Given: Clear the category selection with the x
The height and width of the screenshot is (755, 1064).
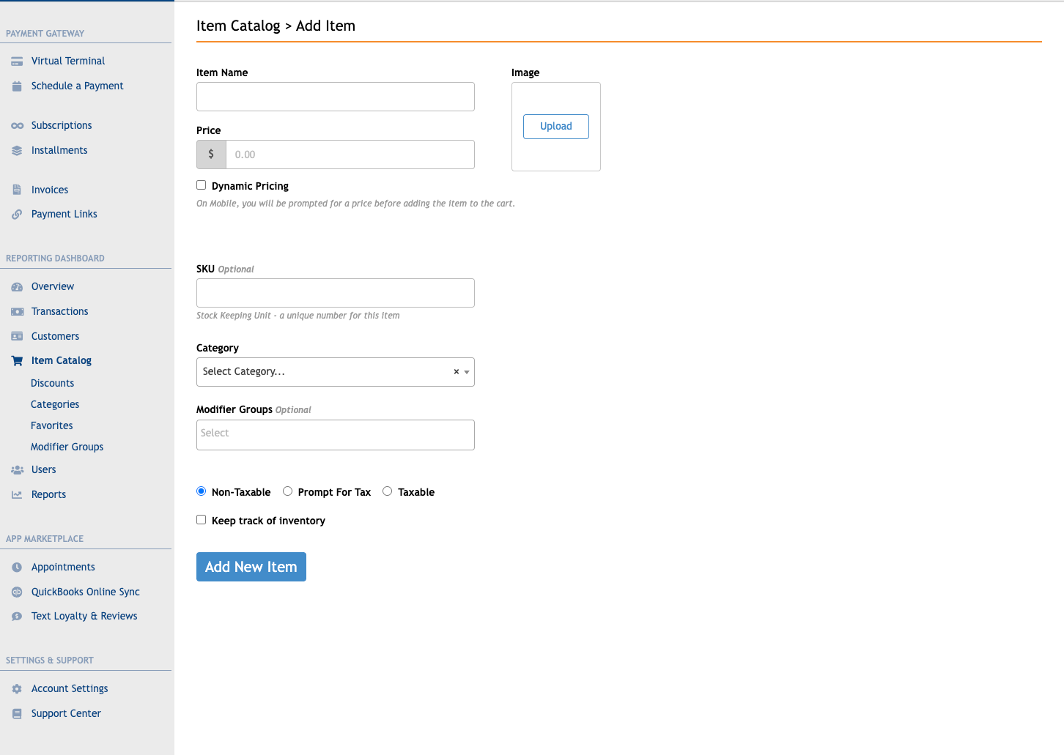Looking at the screenshot, I should 456,372.
